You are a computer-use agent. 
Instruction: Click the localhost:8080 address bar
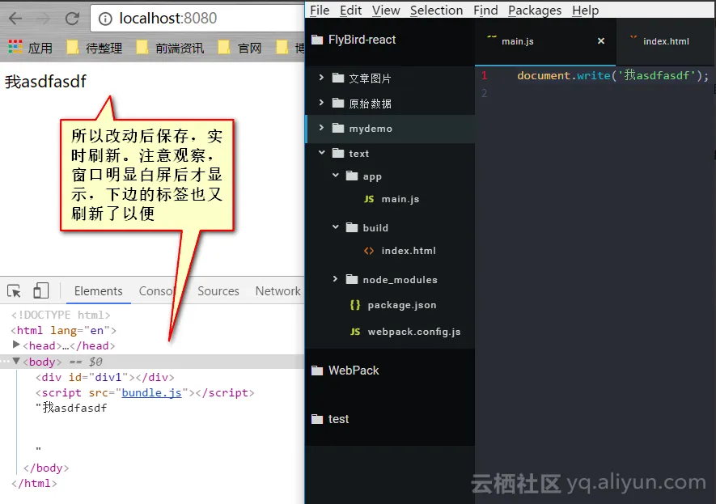coord(197,19)
